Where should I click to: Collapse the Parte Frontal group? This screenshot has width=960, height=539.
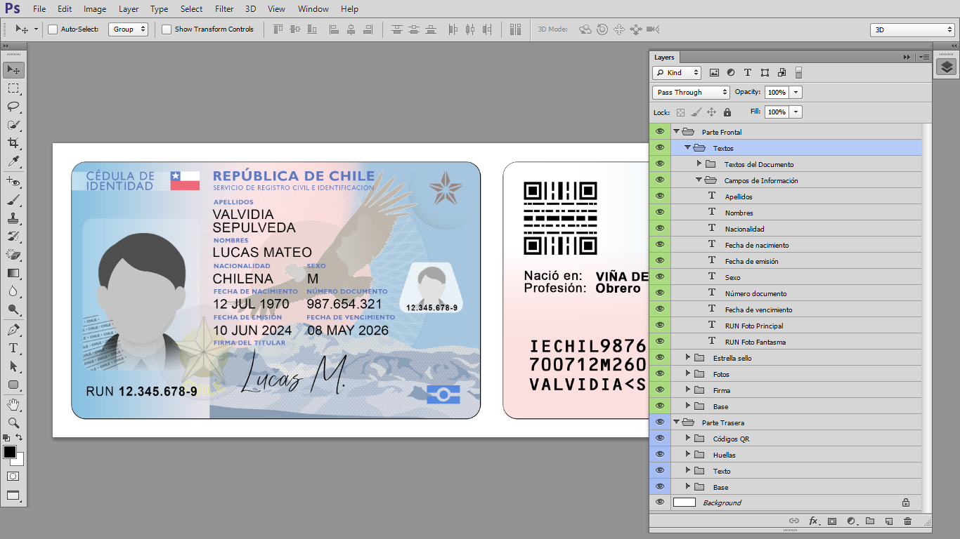point(677,131)
